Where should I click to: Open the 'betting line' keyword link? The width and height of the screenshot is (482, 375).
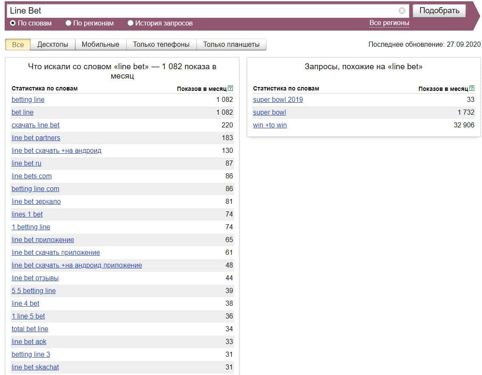[28, 100]
